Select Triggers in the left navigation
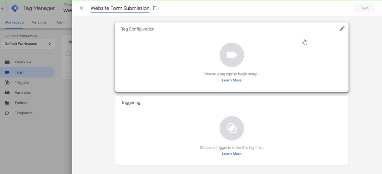Viewport: 382px width, 174px height. [22, 82]
